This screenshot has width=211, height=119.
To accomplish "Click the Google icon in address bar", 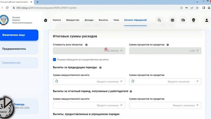I will pos(181,8).
